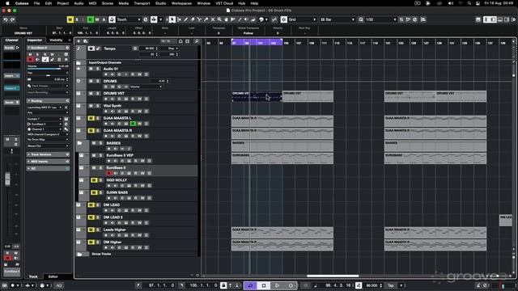The image size is (518, 291).
Task: Expand the Routing section in Inspector
Action: (49, 100)
